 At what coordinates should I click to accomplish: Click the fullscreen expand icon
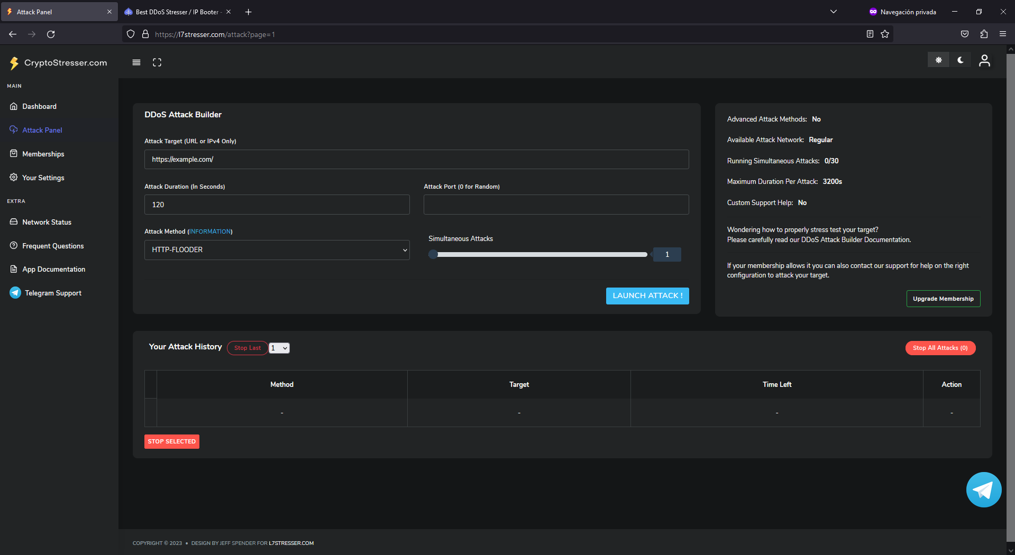tap(157, 62)
